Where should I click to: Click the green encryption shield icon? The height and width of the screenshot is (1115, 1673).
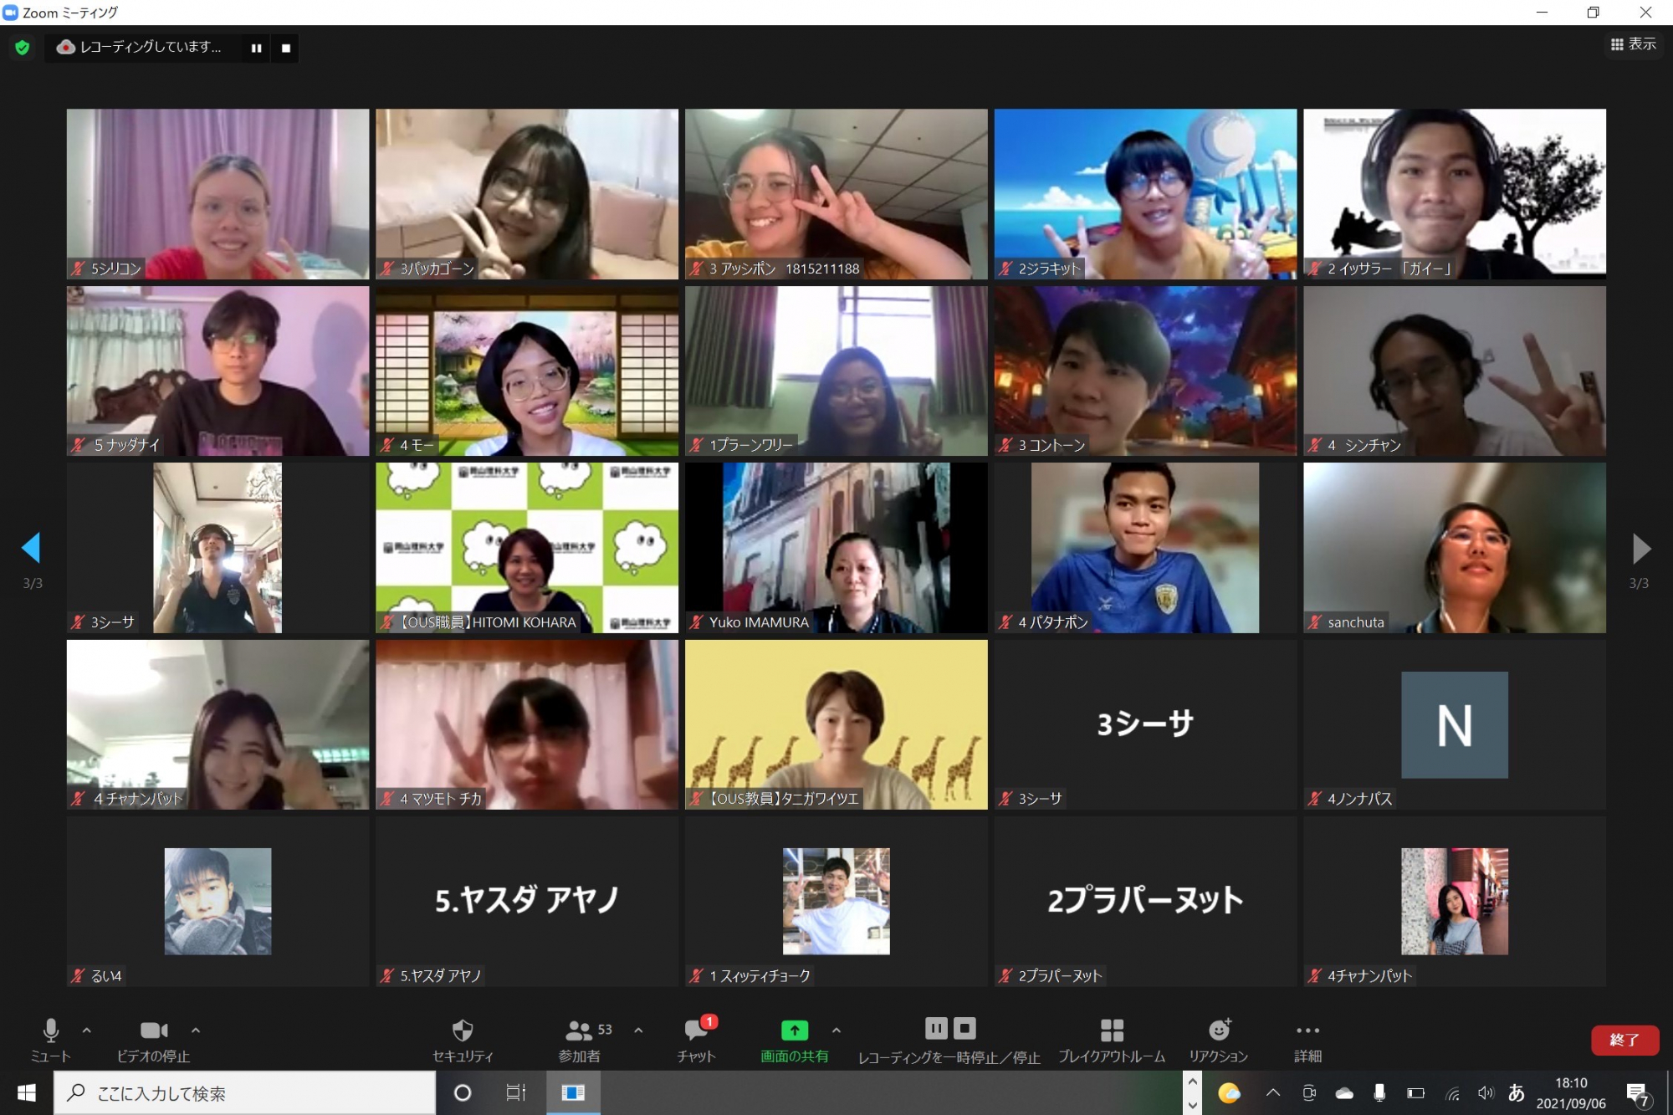(23, 48)
